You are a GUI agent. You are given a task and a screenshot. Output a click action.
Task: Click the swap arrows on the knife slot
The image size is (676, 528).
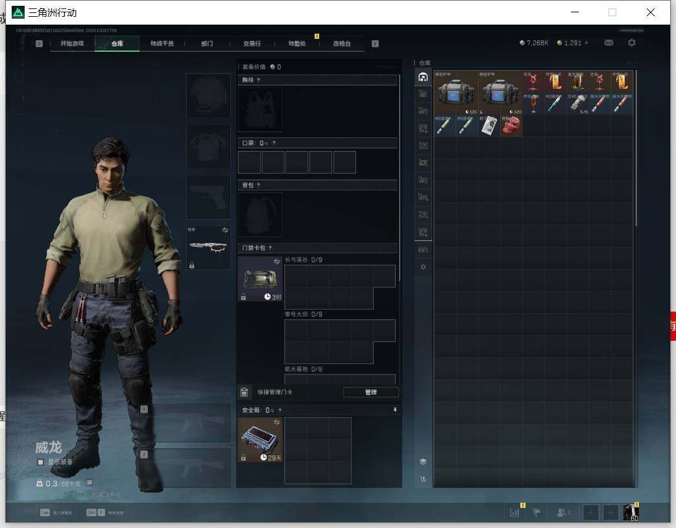(x=225, y=230)
